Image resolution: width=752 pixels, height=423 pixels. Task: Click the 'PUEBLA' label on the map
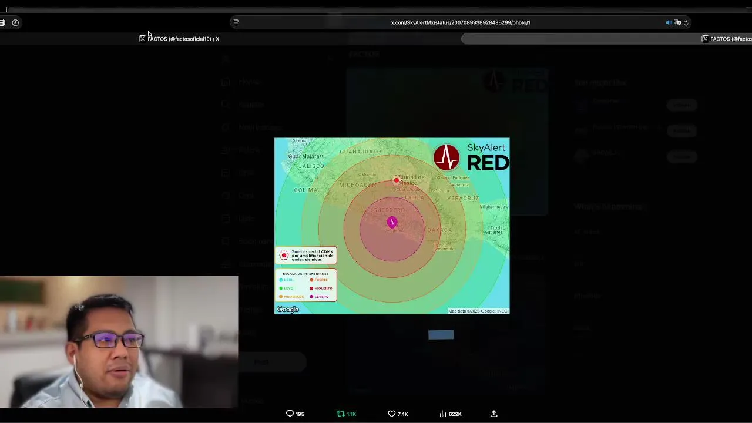point(412,198)
